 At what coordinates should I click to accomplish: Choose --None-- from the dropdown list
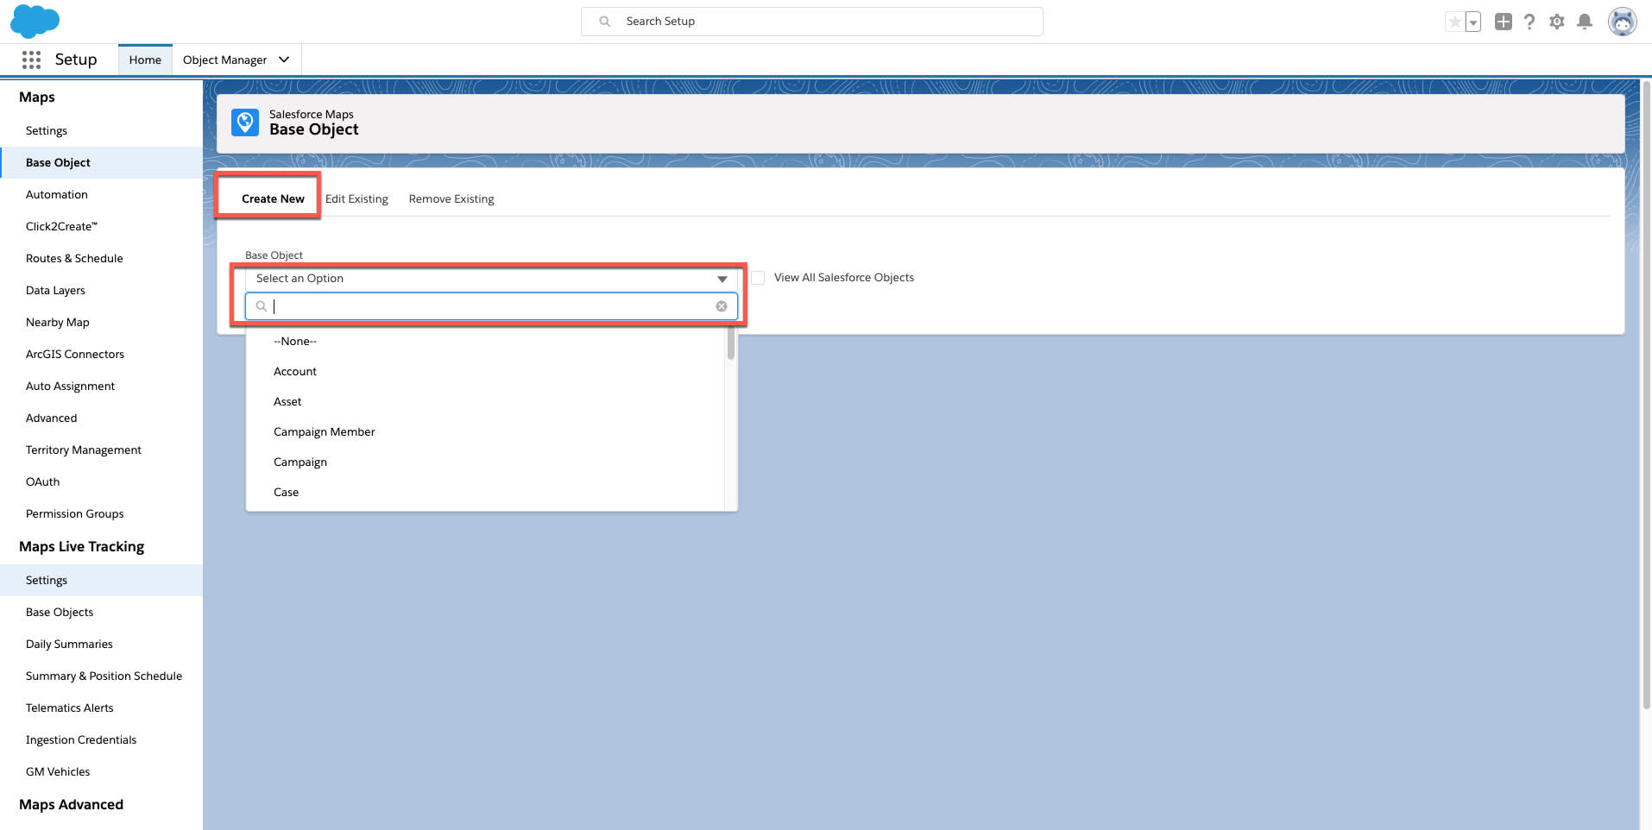pyautogui.click(x=485, y=342)
